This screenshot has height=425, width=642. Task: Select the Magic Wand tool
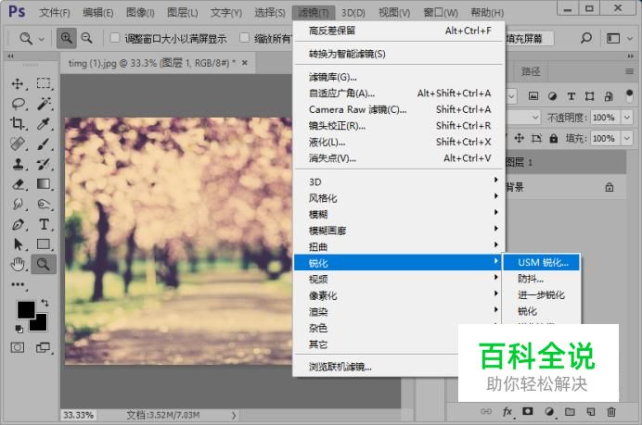pos(44,104)
